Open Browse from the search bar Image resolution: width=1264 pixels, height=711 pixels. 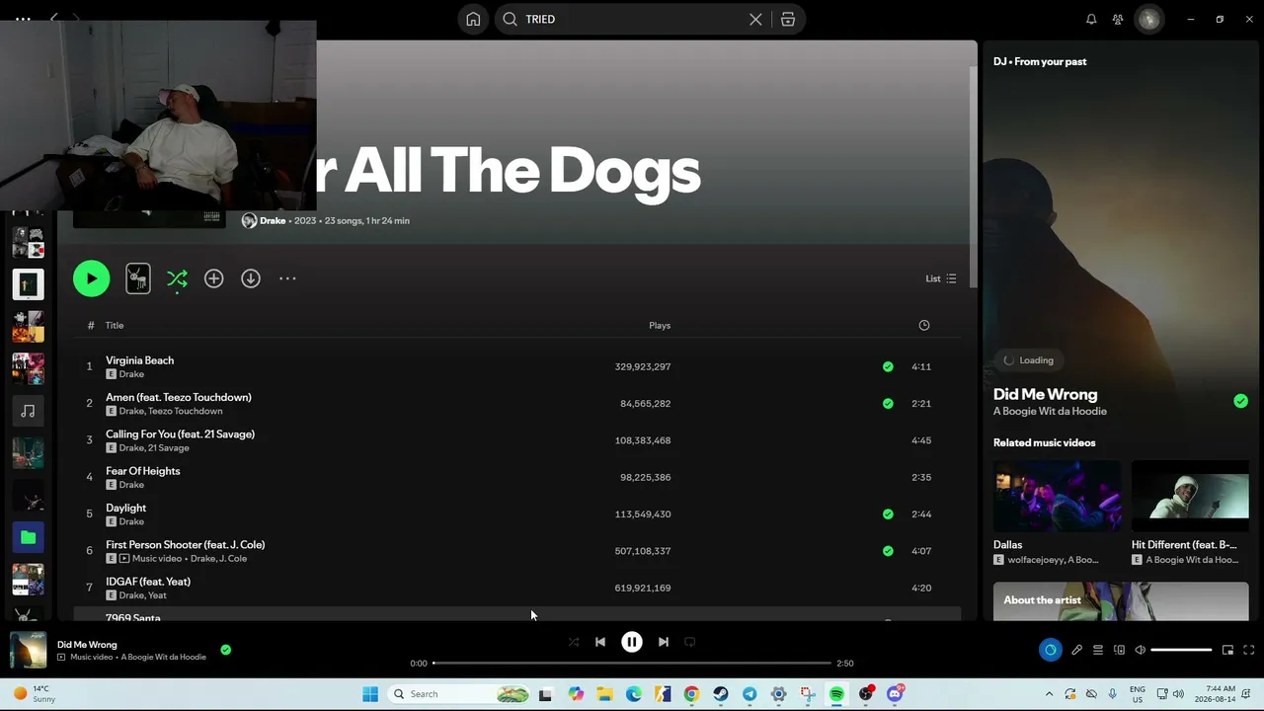point(788,19)
